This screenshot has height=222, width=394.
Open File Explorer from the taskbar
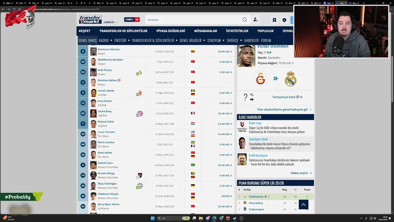[201, 218]
